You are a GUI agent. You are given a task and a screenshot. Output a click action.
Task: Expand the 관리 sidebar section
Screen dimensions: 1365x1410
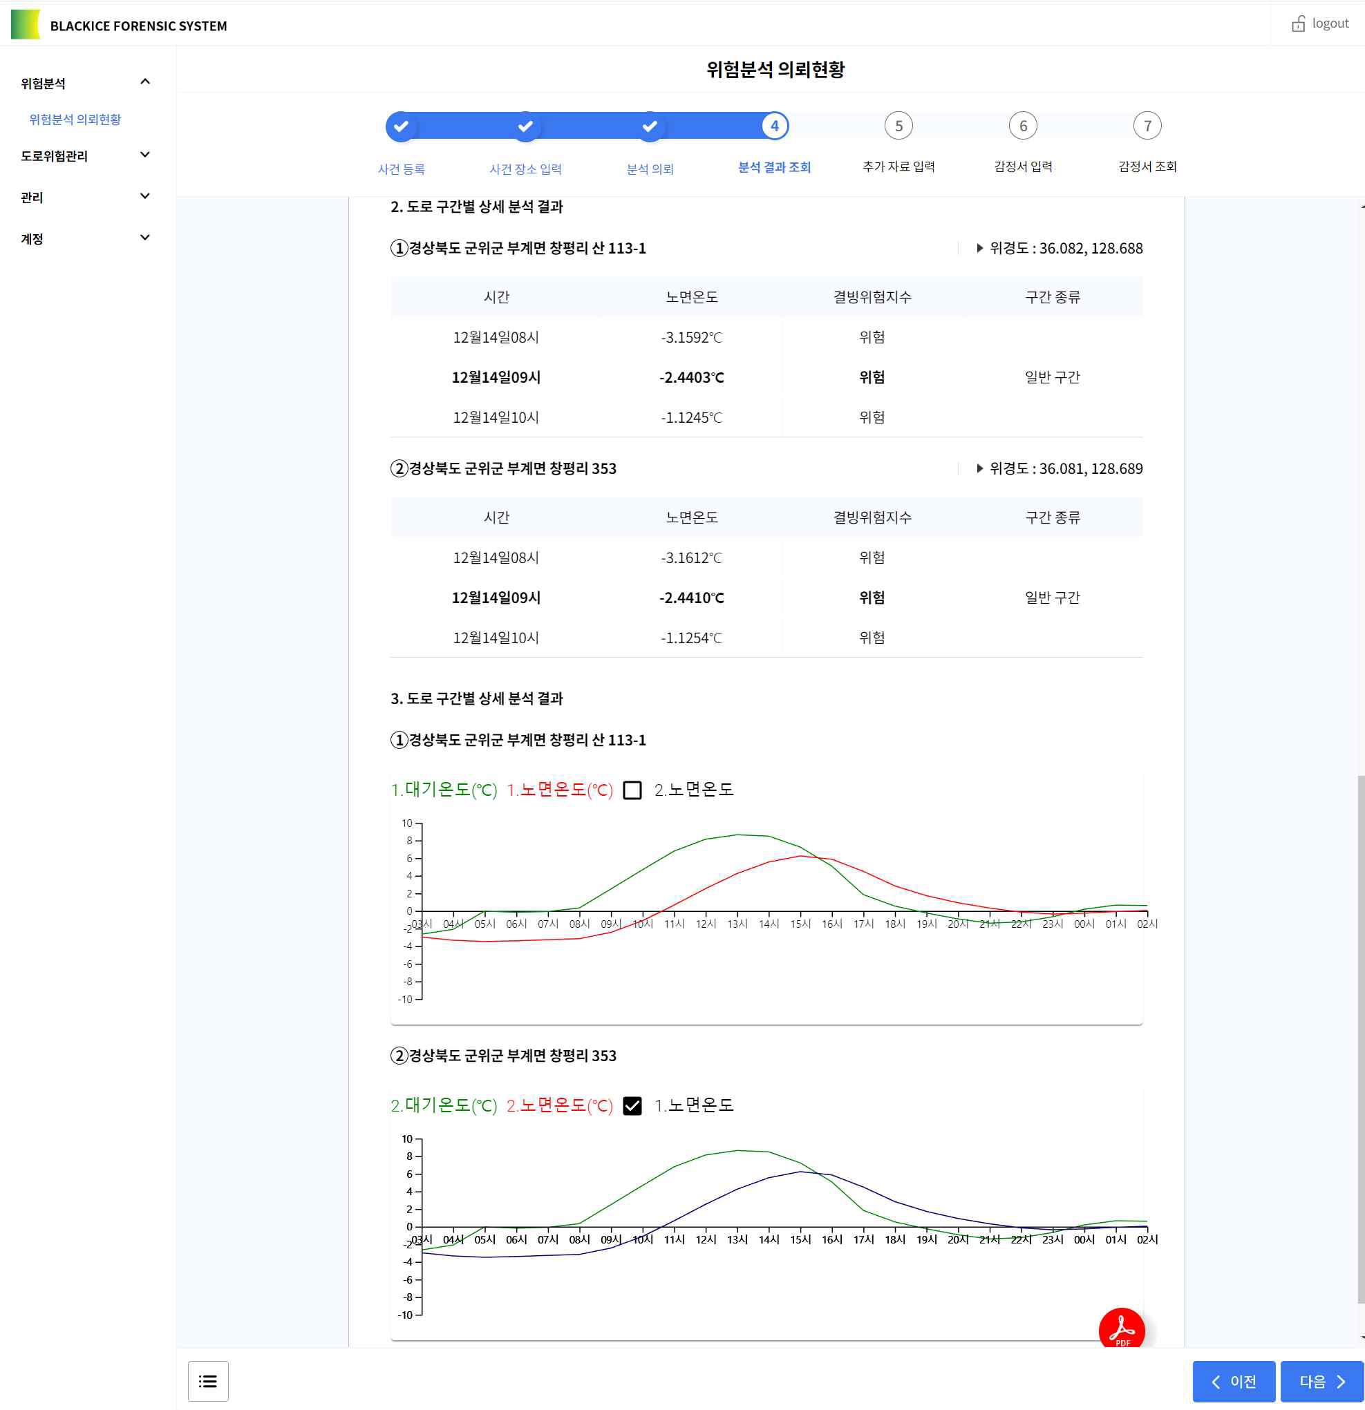click(x=144, y=196)
